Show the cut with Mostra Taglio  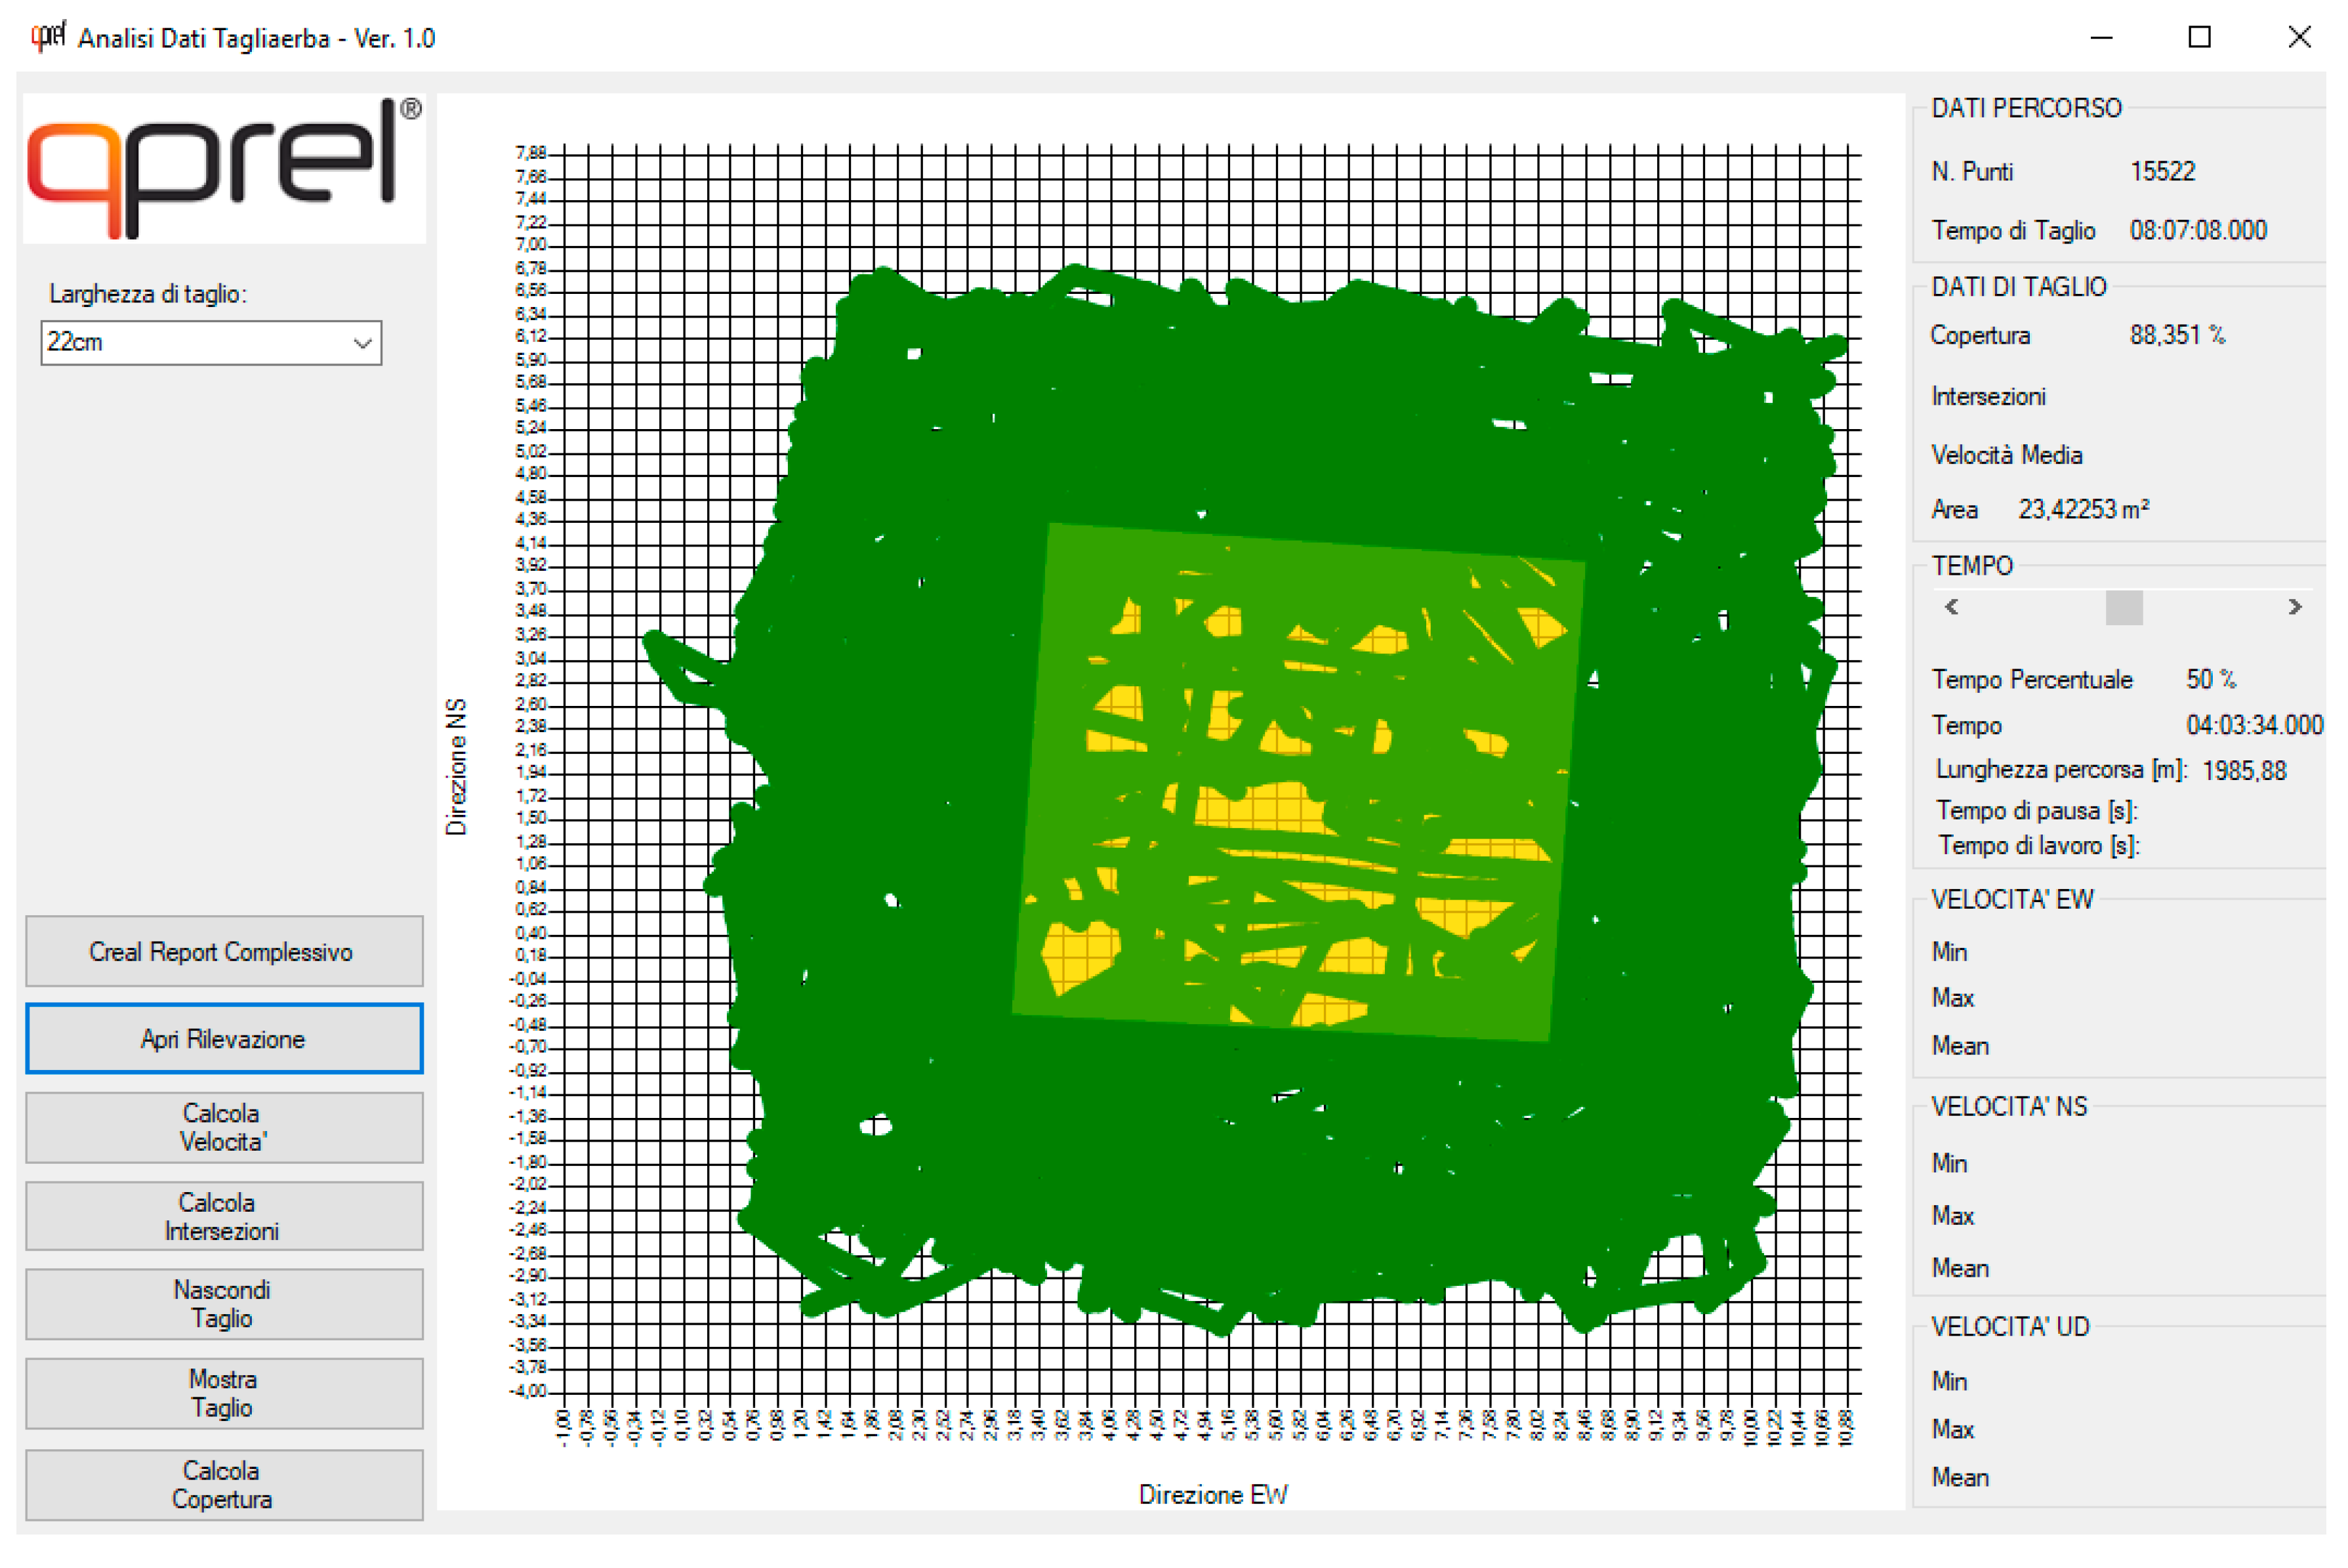(224, 1393)
